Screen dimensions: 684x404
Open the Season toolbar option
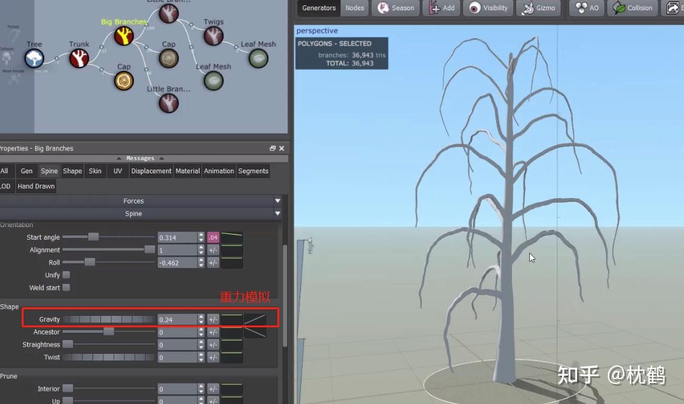396,8
